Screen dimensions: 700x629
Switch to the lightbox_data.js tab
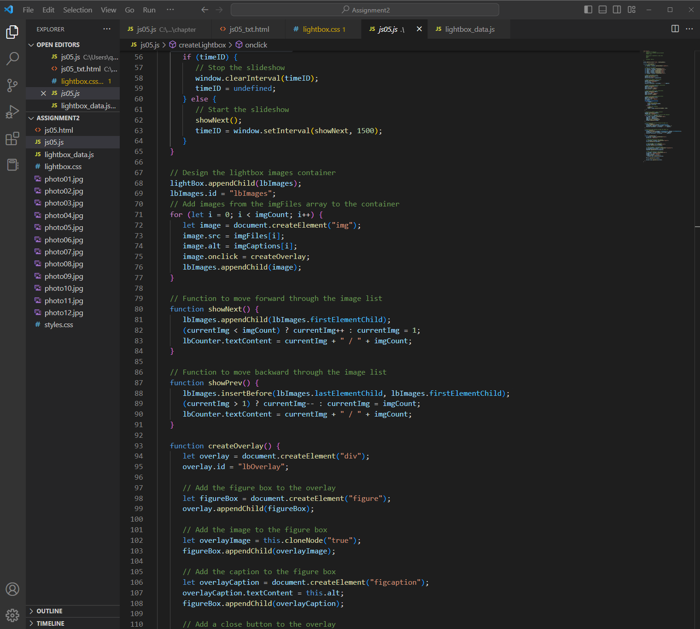469,29
